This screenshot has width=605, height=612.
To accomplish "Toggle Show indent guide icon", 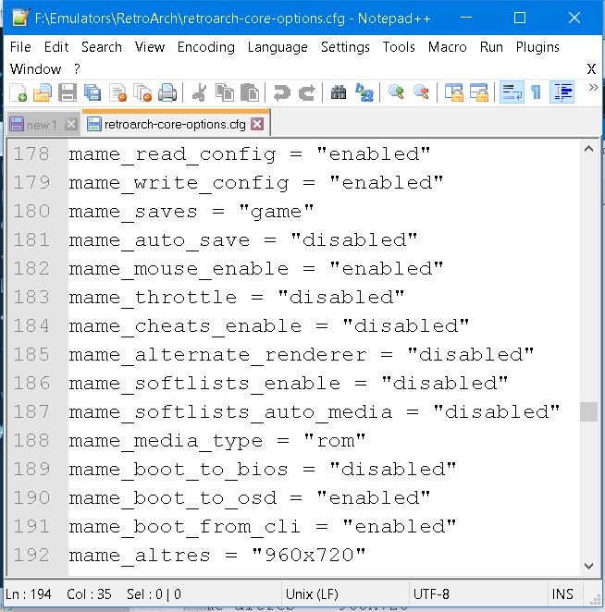I will pyautogui.click(x=562, y=92).
